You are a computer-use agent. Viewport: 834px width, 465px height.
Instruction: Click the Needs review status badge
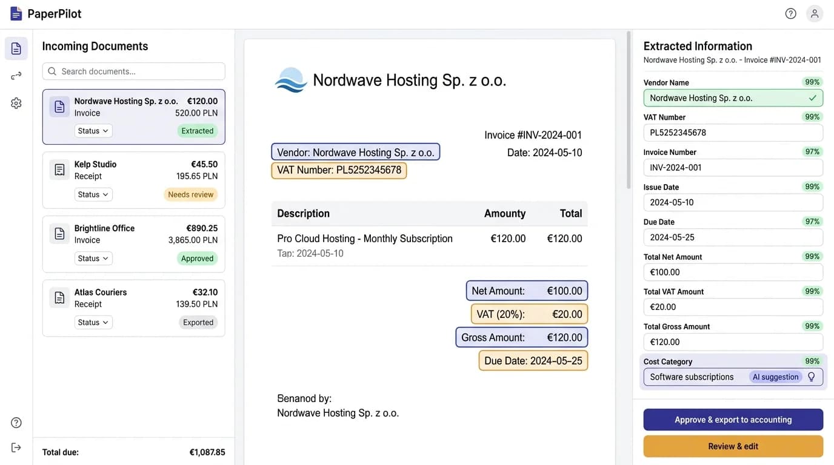(190, 194)
